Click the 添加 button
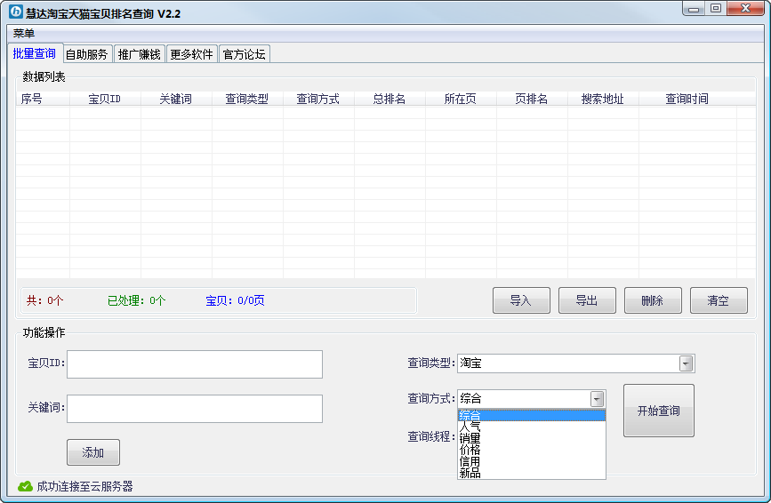The image size is (771, 503). [x=93, y=452]
